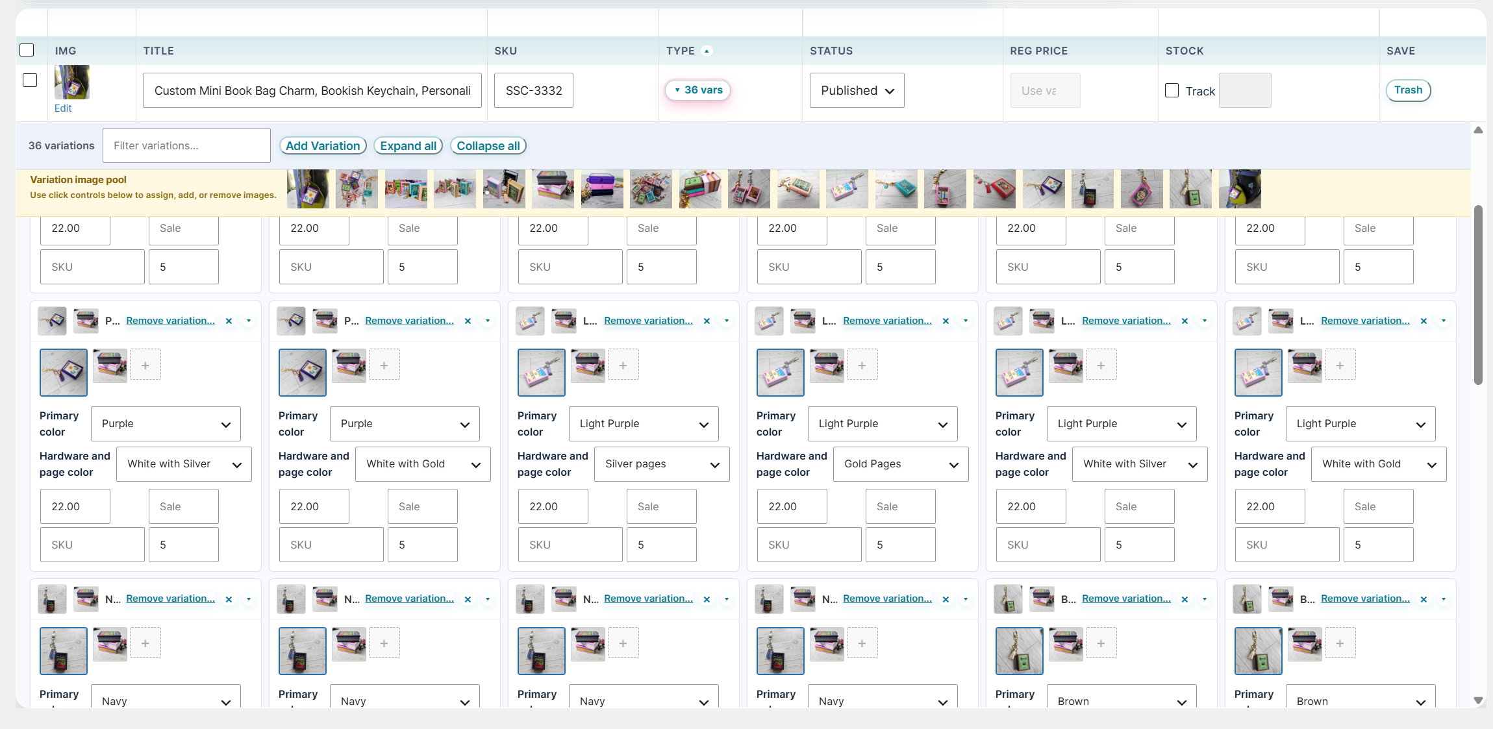The width and height of the screenshot is (1493, 729).
Task: Click the X icon on Light Purple White with Gold card
Action: [x=1424, y=321]
